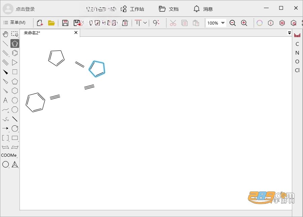The height and width of the screenshot is (217, 303).
Task: Choose the triple bond tool
Action: [x=5, y=62]
